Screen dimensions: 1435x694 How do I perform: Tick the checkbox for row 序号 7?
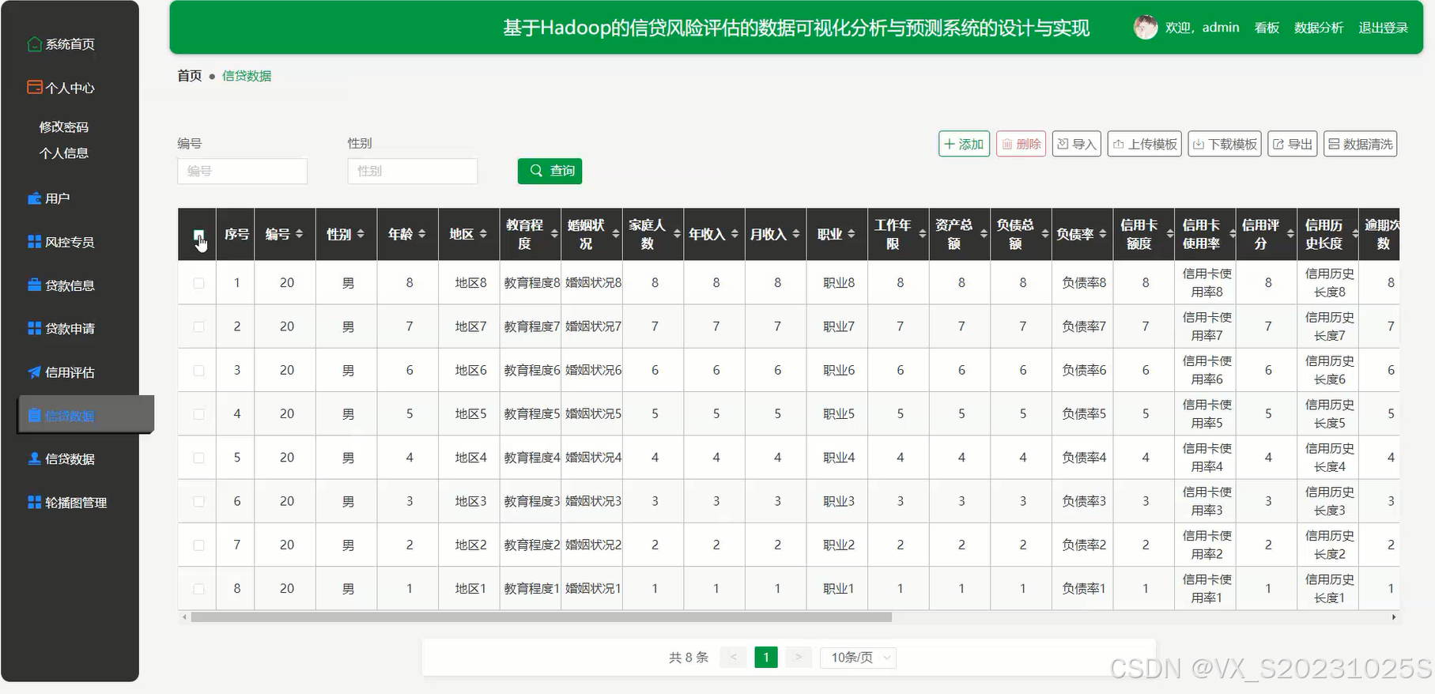[198, 545]
